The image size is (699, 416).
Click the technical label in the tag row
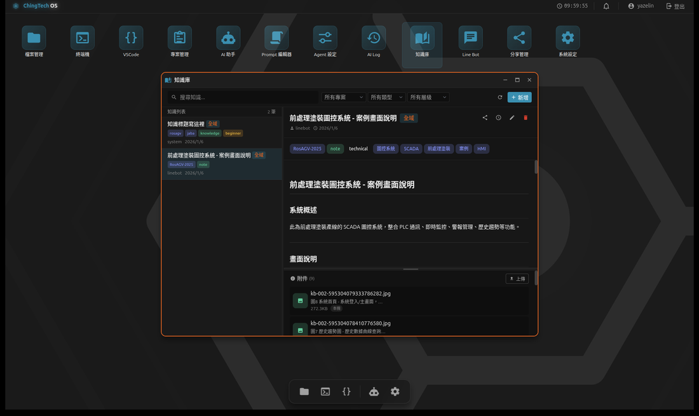tap(358, 149)
